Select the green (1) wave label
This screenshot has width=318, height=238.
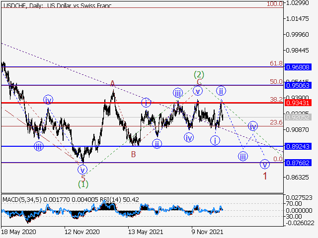pos(83,184)
